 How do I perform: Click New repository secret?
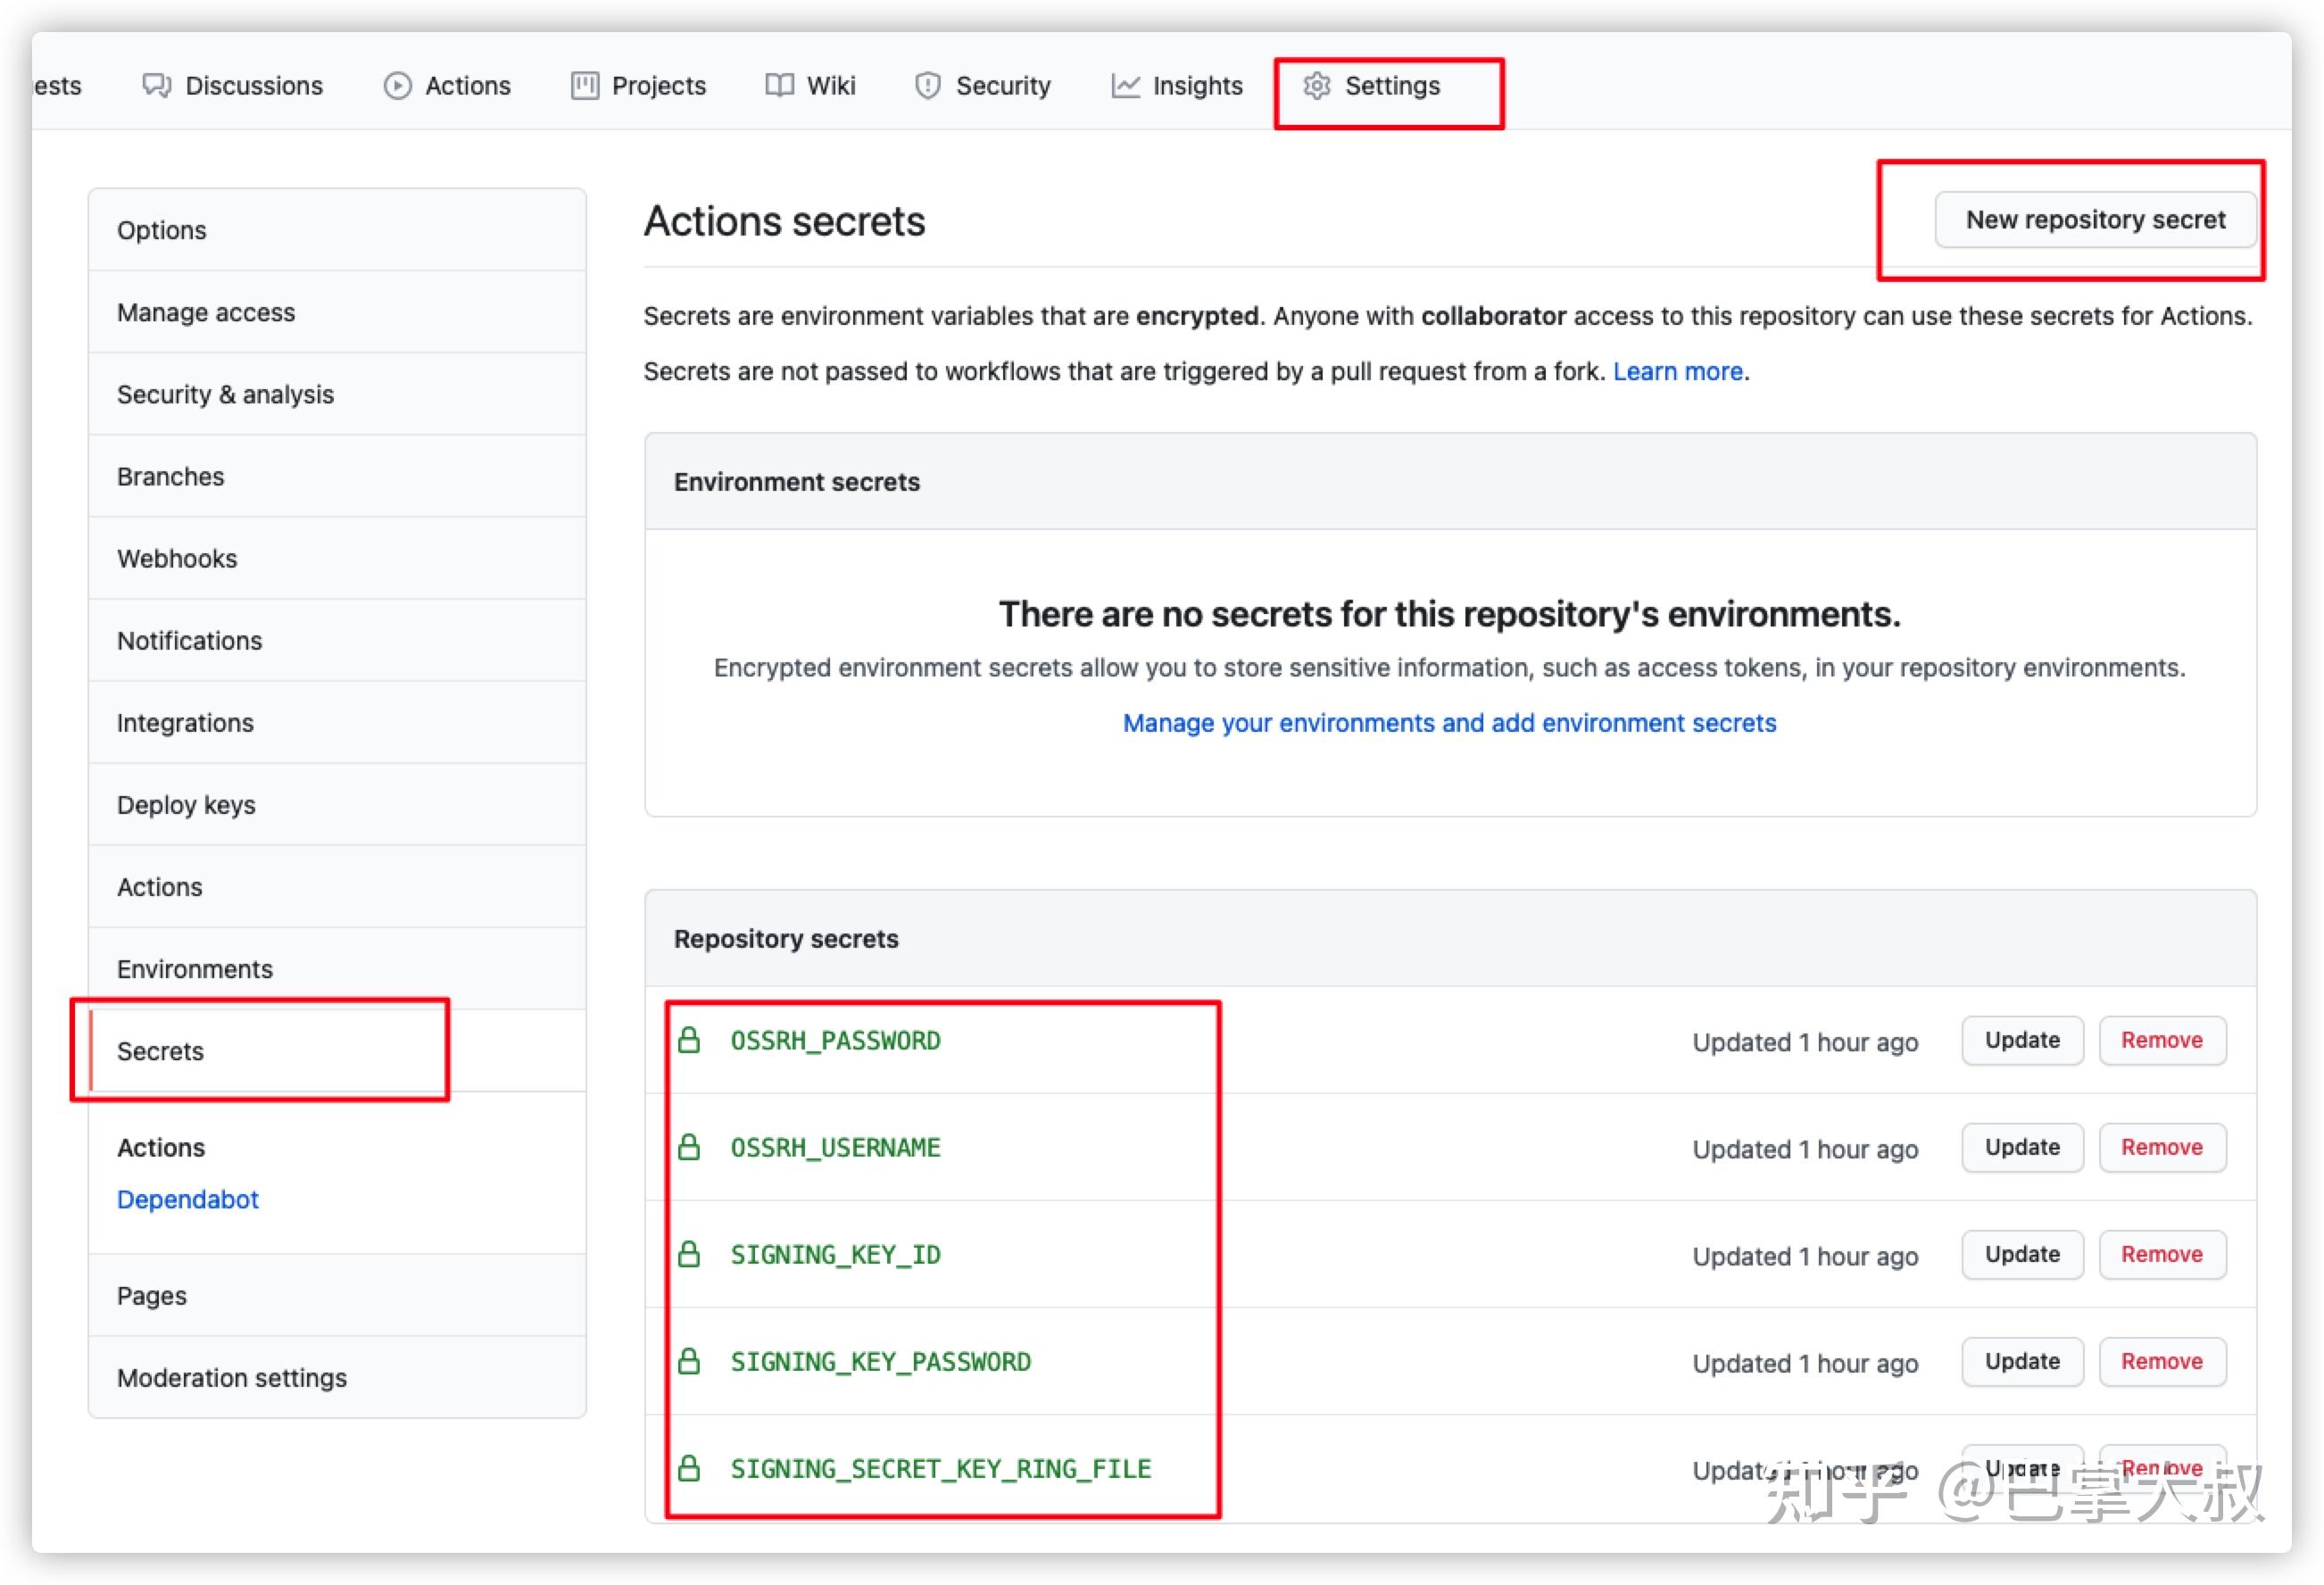click(x=2095, y=220)
